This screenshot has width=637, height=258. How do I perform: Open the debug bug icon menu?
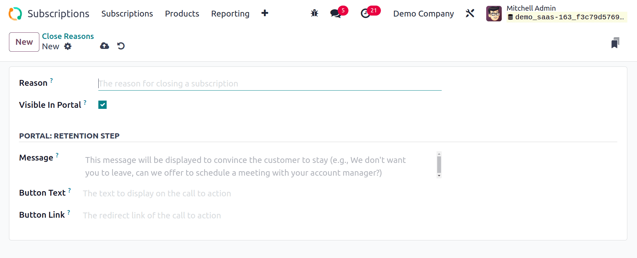(x=314, y=13)
